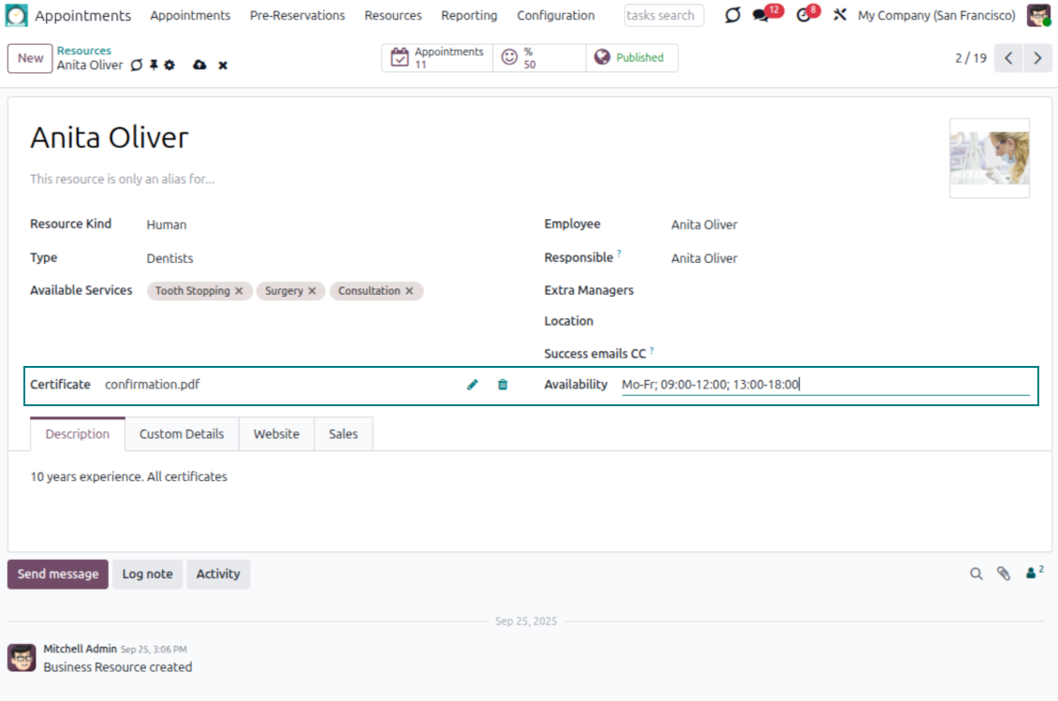The height and width of the screenshot is (701, 1058).
Task: Delete confirmation.pdf with the trash icon
Action: click(x=503, y=385)
